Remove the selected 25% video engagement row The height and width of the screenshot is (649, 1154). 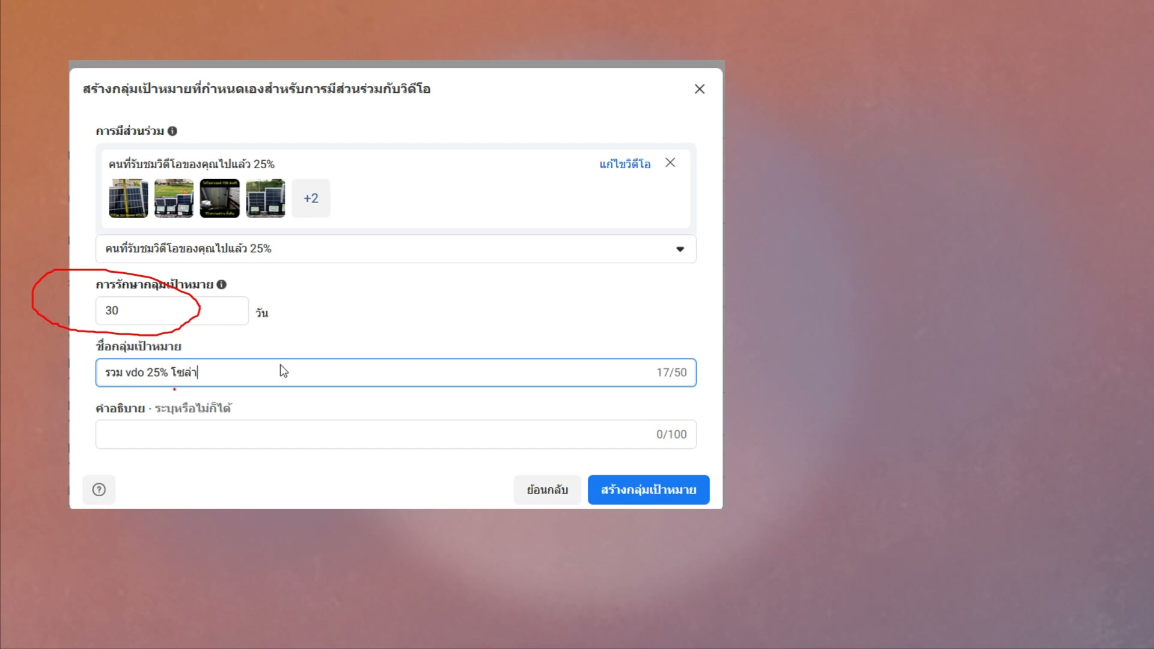[670, 163]
